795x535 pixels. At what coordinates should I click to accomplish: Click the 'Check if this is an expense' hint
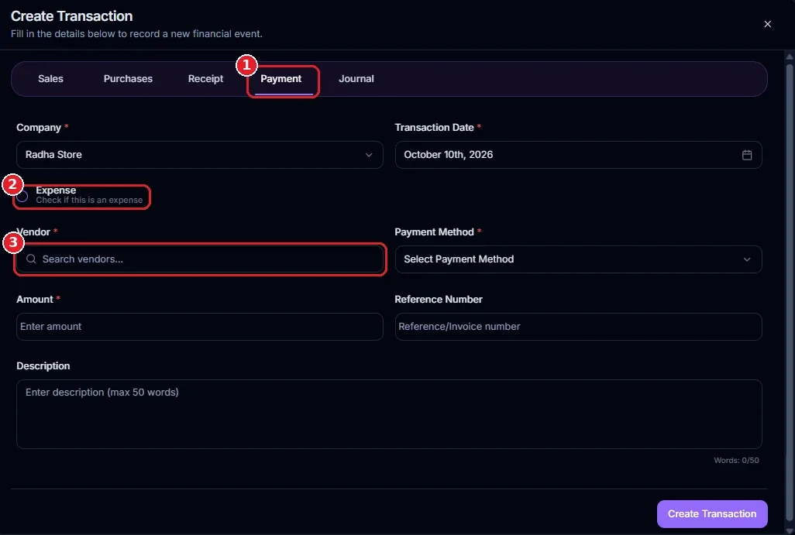89,200
